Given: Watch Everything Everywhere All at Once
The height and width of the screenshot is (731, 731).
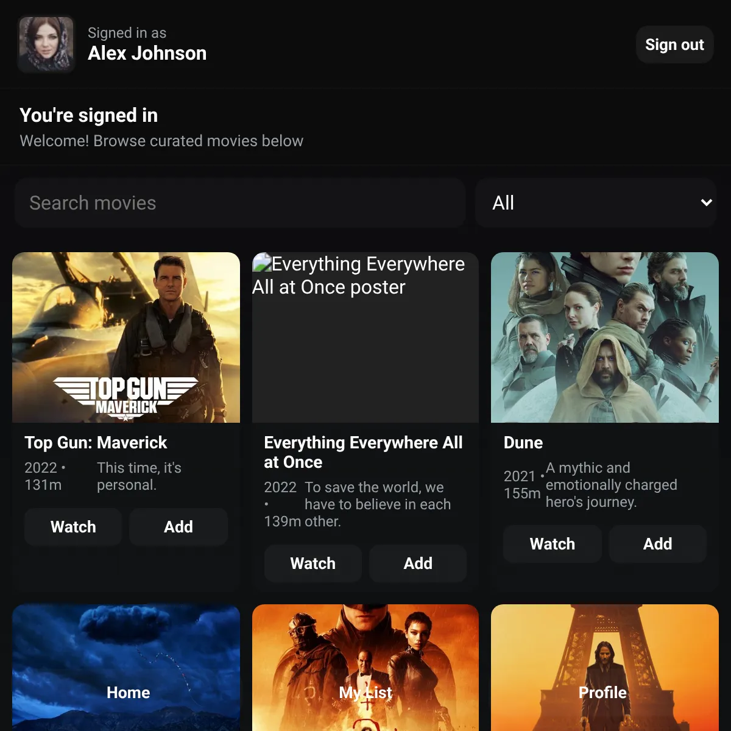Looking at the screenshot, I should (313, 563).
